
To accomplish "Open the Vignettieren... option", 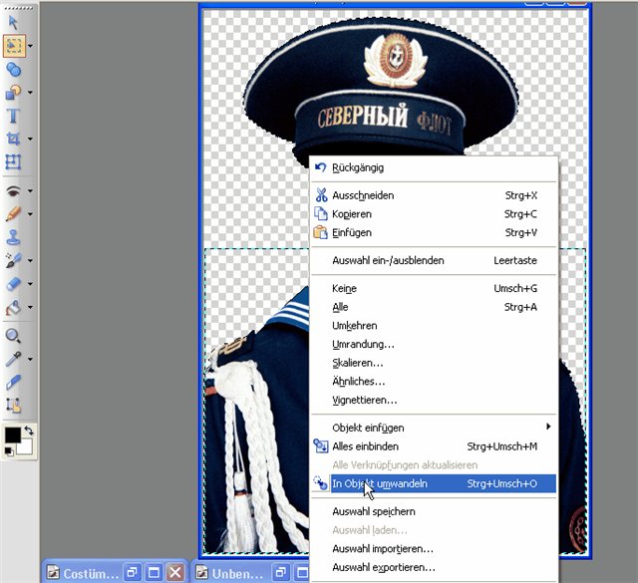I will coord(434,401).
